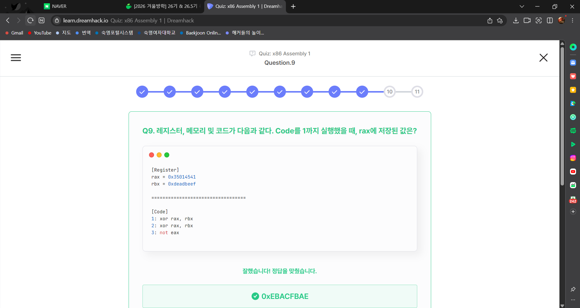Open the hamburger menu on quiz page
The width and height of the screenshot is (580, 308).
tap(16, 57)
